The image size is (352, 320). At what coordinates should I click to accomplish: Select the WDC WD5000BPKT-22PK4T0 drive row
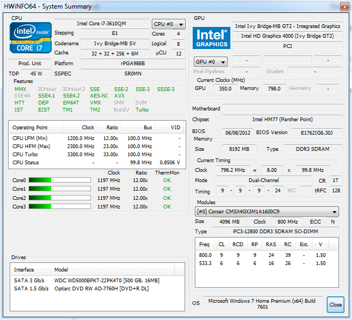tap(97, 281)
